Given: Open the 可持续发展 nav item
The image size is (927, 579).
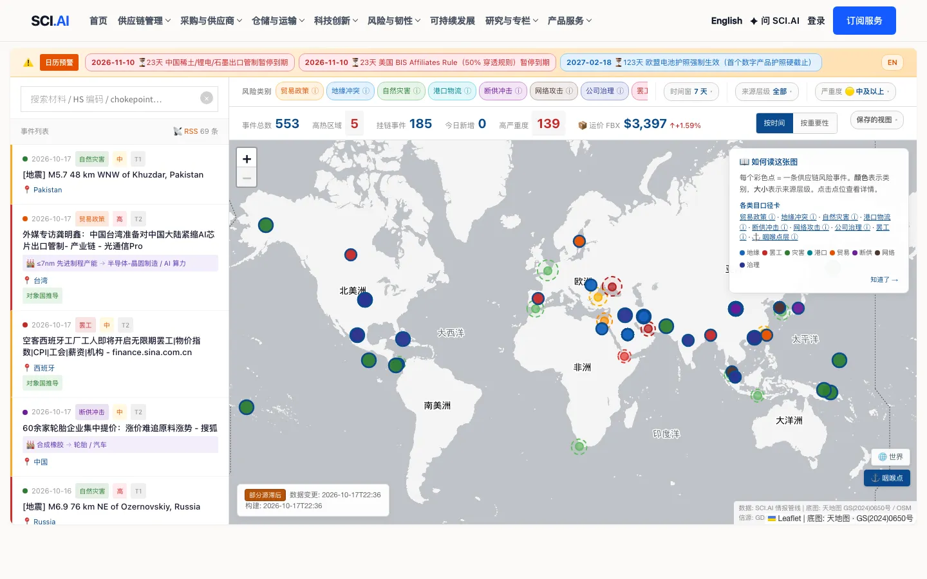Looking at the screenshot, I should click(x=453, y=21).
